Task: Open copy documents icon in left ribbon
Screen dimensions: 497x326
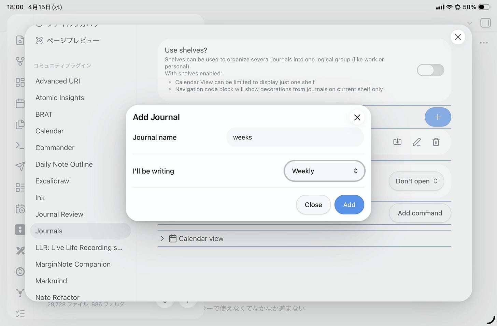Action: click(x=20, y=124)
